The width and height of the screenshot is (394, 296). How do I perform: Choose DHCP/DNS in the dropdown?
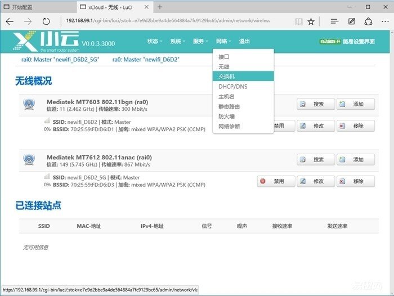point(232,87)
